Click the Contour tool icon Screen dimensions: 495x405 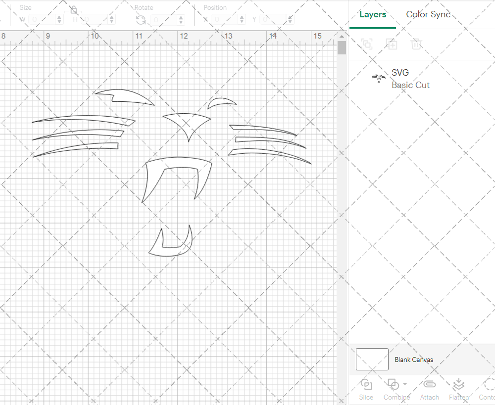(x=490, y=385)
